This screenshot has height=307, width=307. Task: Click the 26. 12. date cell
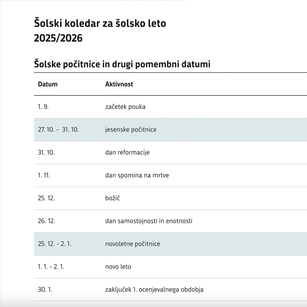tap(46, 221)
